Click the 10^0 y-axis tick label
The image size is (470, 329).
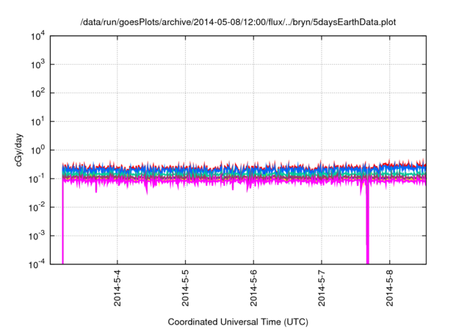coord(37,150)
